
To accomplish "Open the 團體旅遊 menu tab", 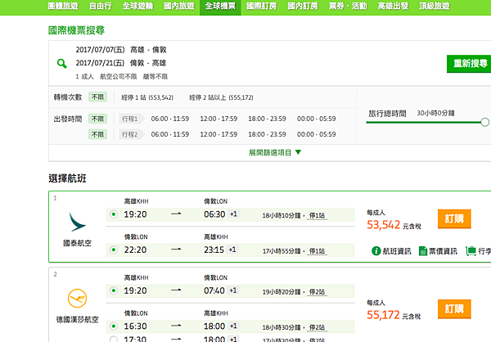I will pyautogui.click(x=63, y=6).
